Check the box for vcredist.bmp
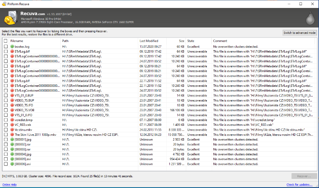319x188 pixels. (x=6, y=120)
